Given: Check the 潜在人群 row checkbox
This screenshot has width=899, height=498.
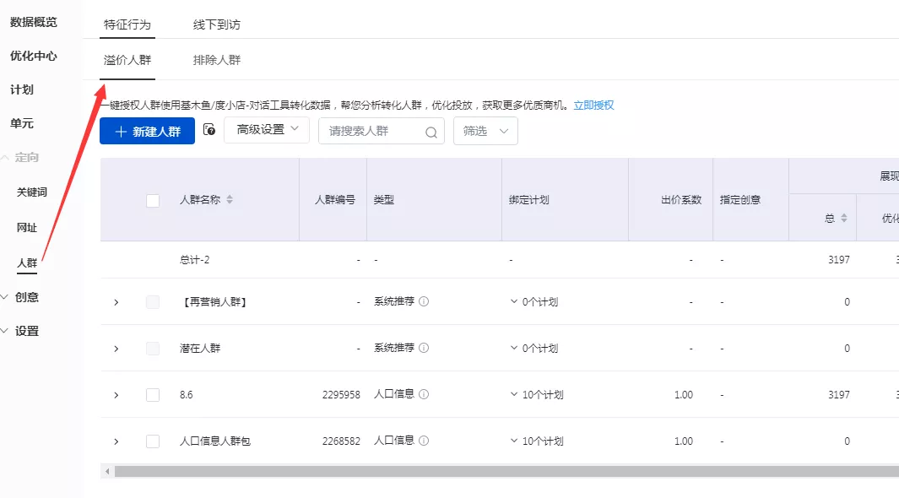Looking at the screenshot, I should coord(153,349).
